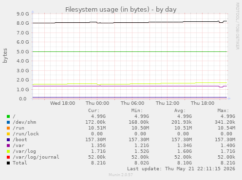Click the blue /dev/shm legend swatch

[8, 122]
